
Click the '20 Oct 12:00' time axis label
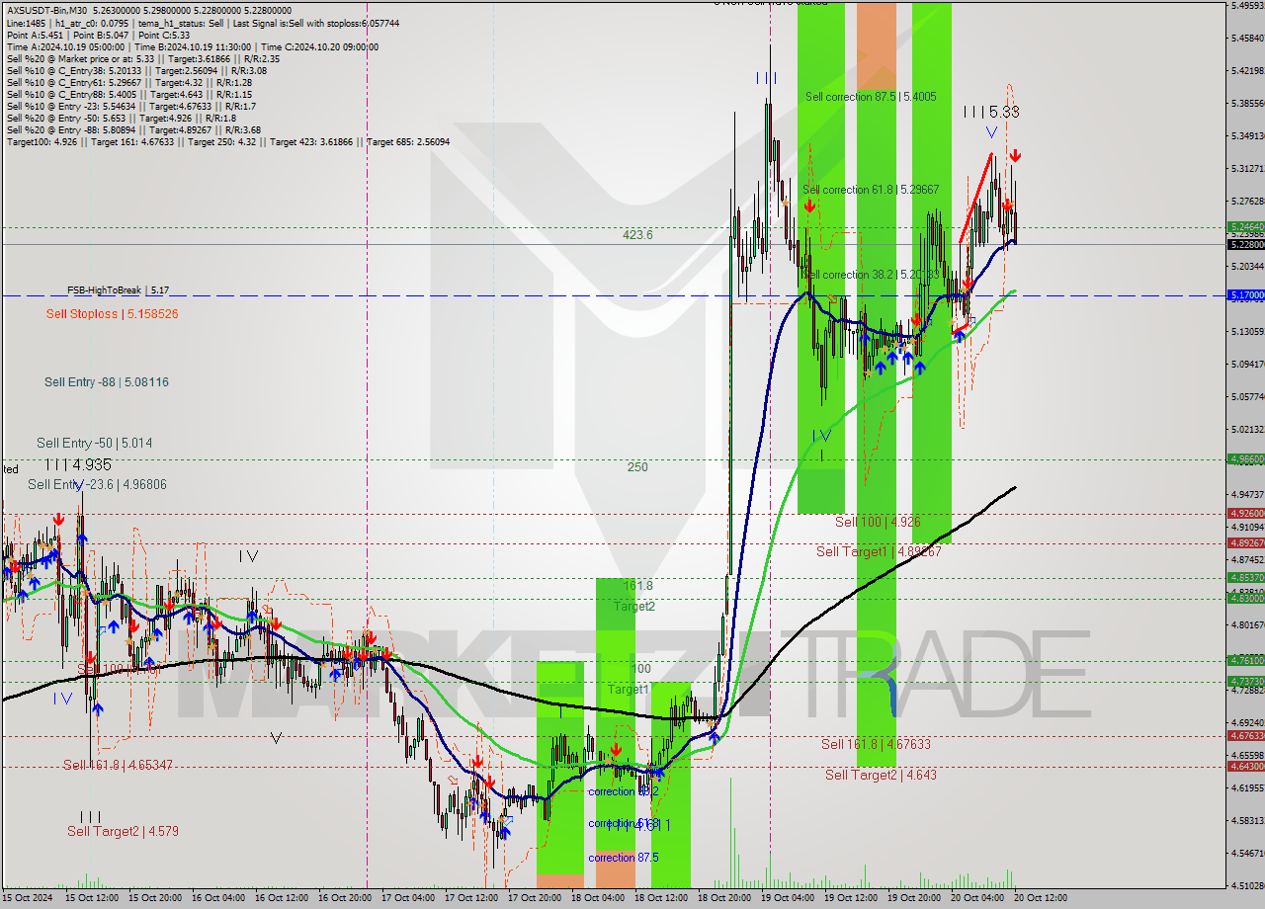pyautogui.click(x=1041, y=898)
